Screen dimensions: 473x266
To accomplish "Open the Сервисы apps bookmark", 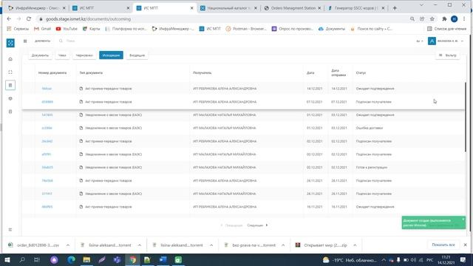I will [x=18, y=29].
